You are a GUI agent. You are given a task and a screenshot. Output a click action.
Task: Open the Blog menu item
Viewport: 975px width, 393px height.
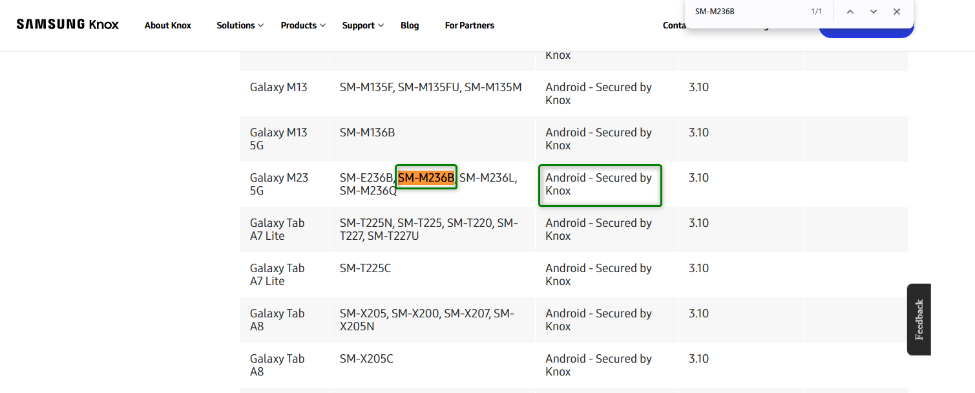pos(410,25)
